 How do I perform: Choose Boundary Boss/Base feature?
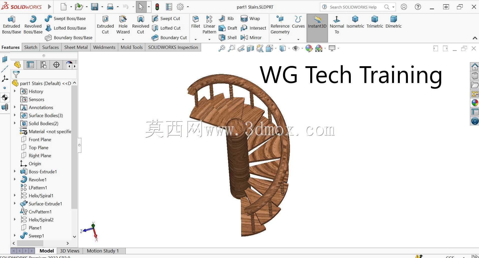tap(69, 38)
